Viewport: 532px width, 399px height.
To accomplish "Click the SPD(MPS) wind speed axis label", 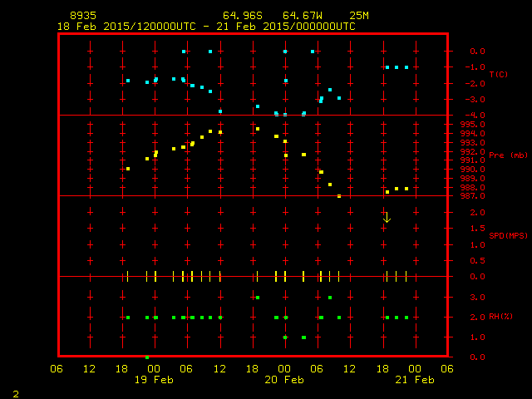I will point(508,235).
